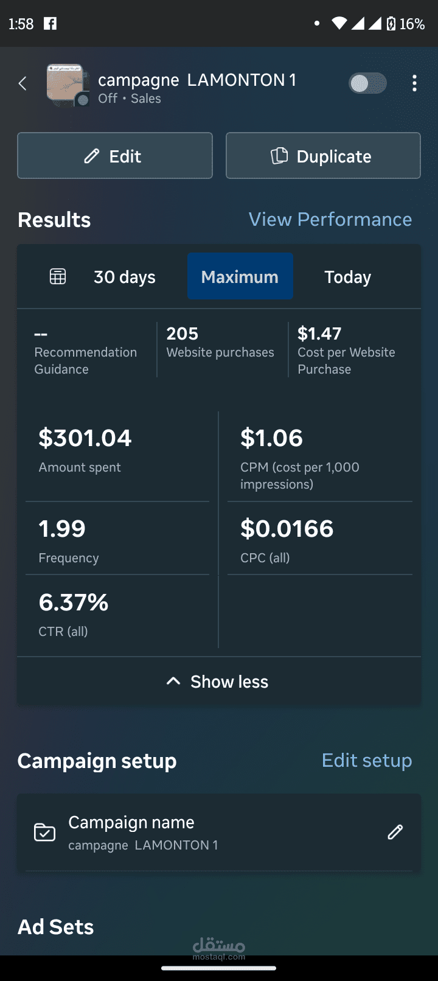Tap the Facebook notification icon in status bar
This screenshot has height=981, width=438.
coord(50,24)
